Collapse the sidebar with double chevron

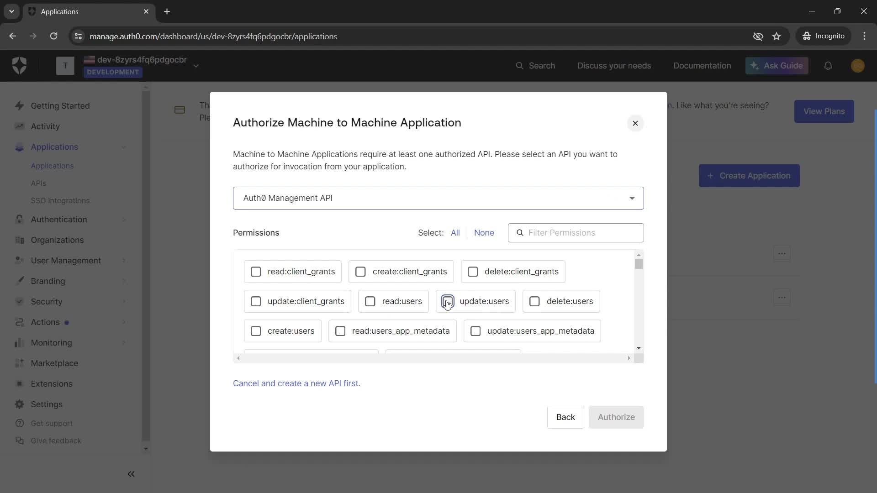point(131,474)
